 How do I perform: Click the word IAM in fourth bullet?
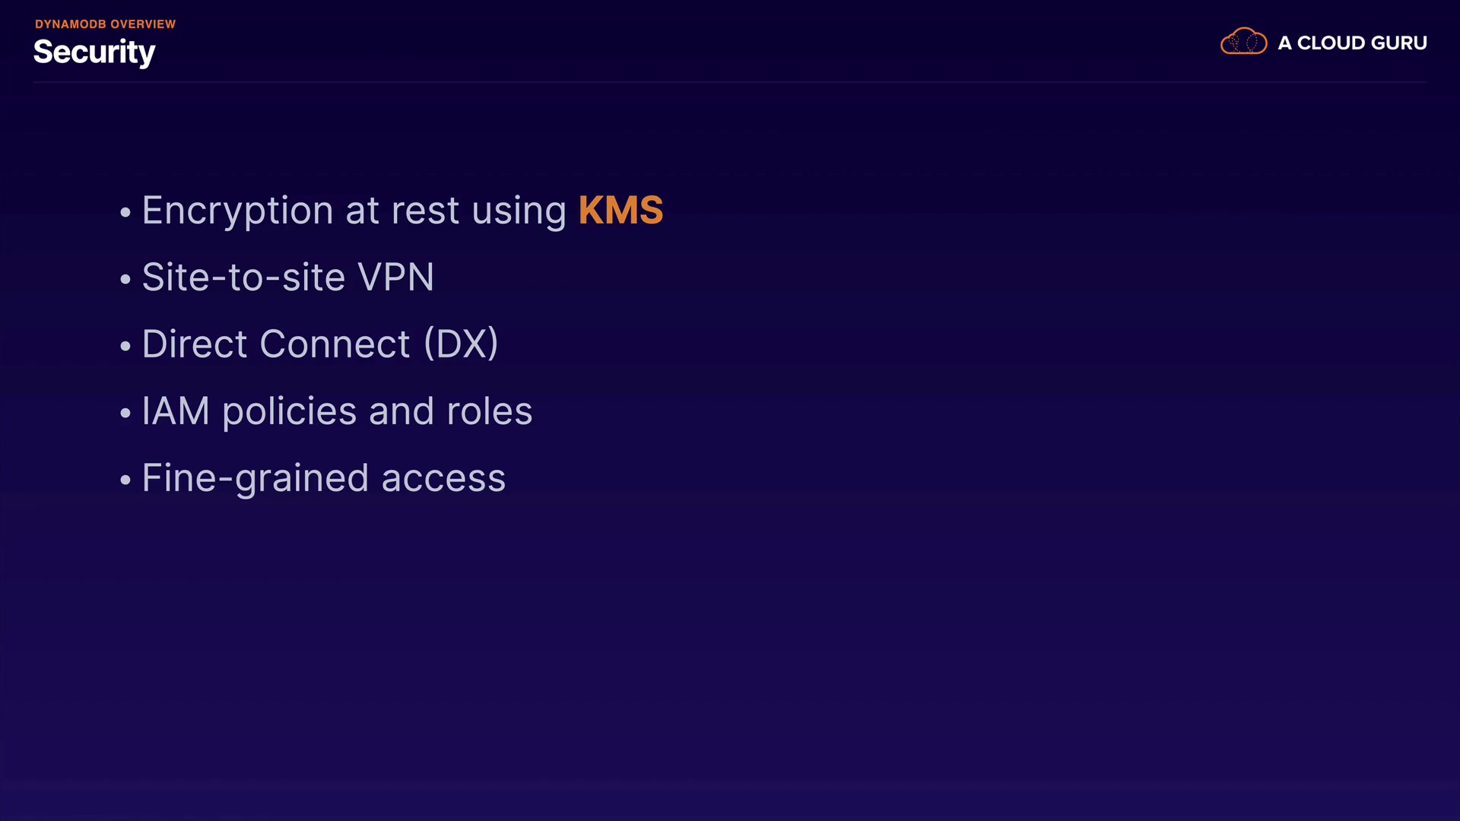pos(176,411)
